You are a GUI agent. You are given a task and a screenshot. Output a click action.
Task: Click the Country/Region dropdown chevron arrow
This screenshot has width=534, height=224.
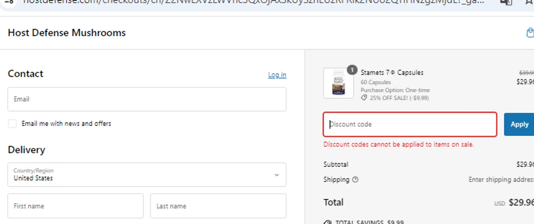(x=277, y=175)
